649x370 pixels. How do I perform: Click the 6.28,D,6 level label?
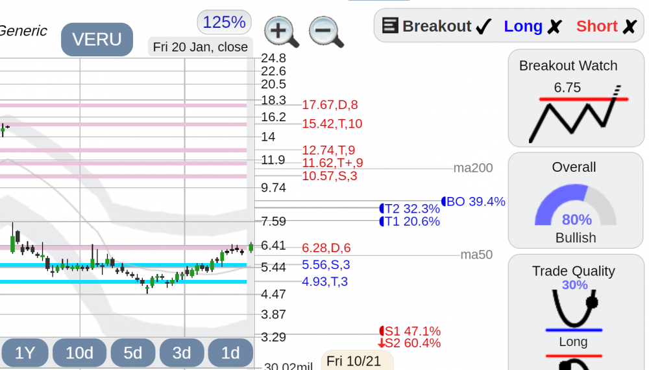[x=326, y=248]
